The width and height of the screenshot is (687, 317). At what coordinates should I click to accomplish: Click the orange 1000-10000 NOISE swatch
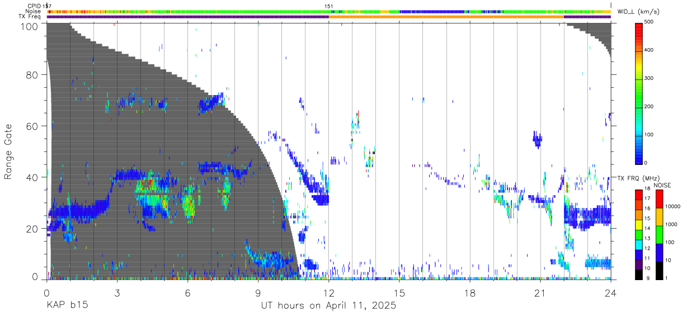point(660,217)
